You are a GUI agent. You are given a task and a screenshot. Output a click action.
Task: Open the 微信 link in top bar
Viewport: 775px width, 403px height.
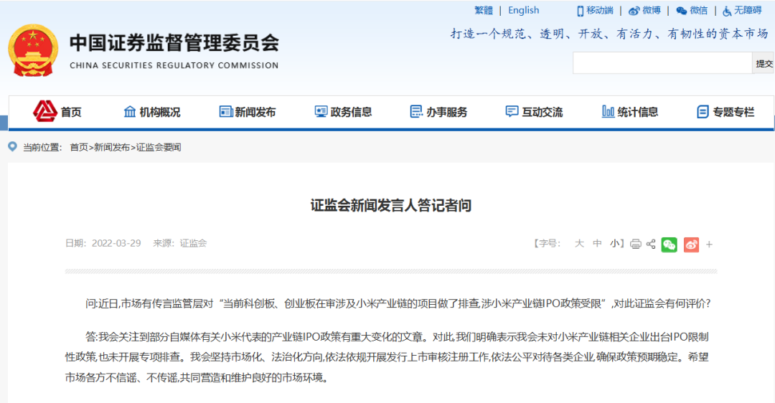692,10
